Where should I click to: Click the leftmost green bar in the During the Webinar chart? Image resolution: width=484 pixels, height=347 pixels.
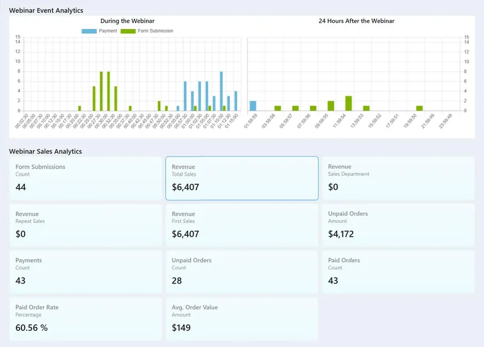80,108
